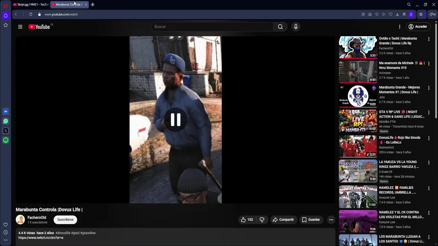Open options for Rojo like bloods video
Image resolution: width=438 pixels, height=246 pixels.
429,138
